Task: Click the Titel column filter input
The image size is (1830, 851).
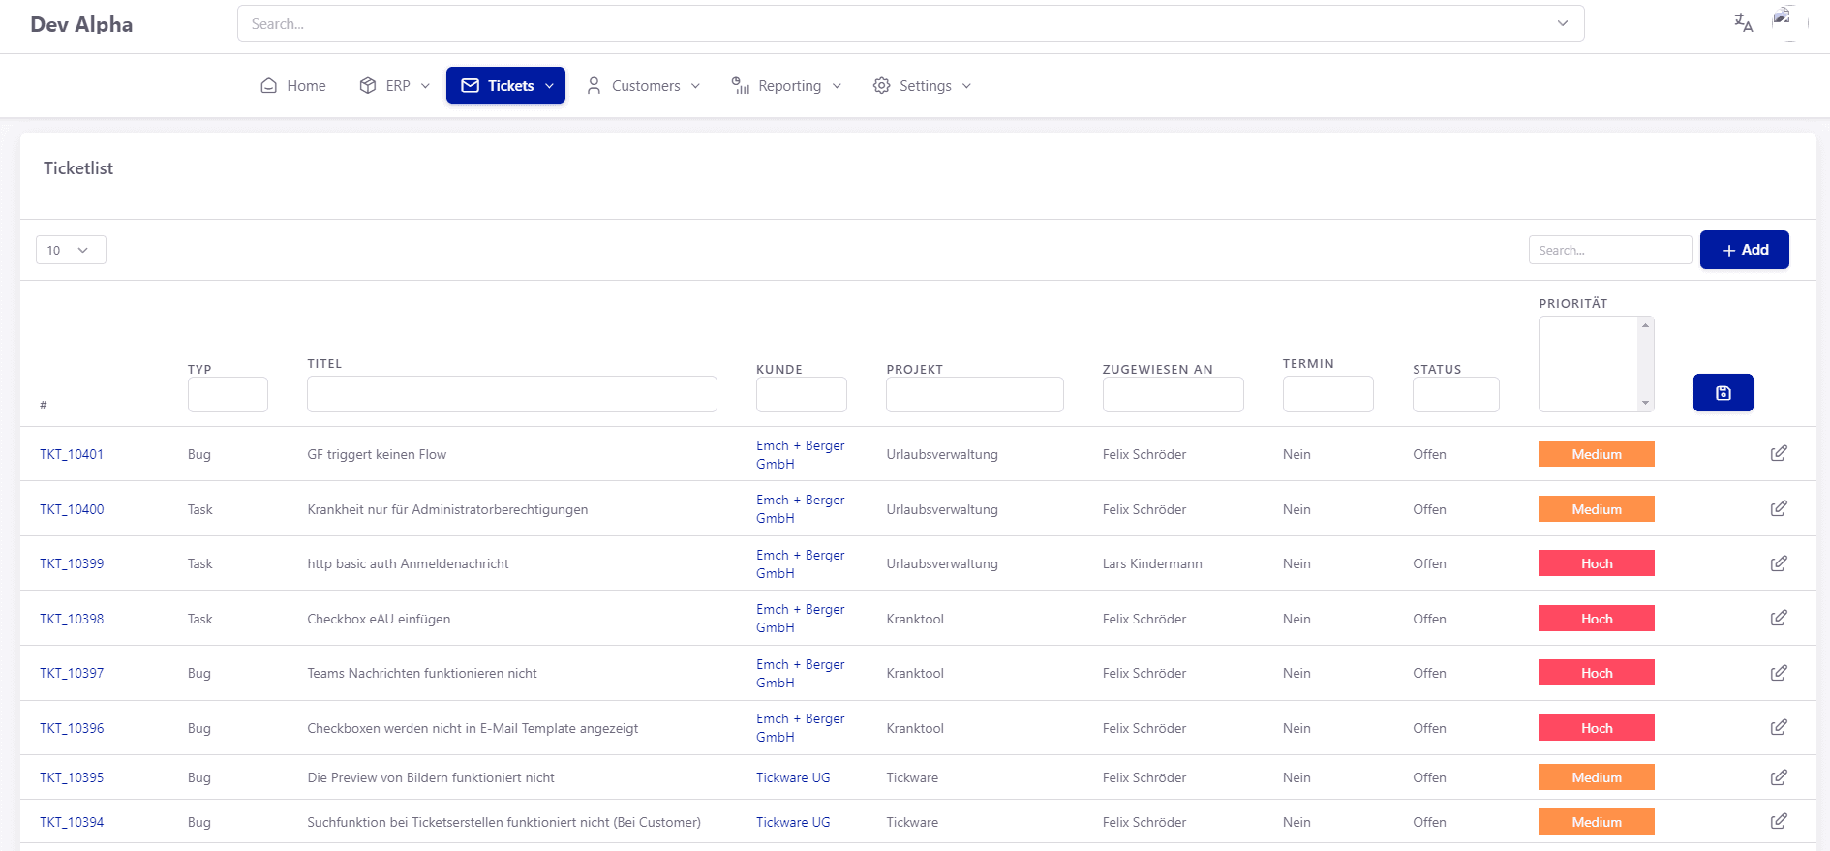Action: (511, 394)
